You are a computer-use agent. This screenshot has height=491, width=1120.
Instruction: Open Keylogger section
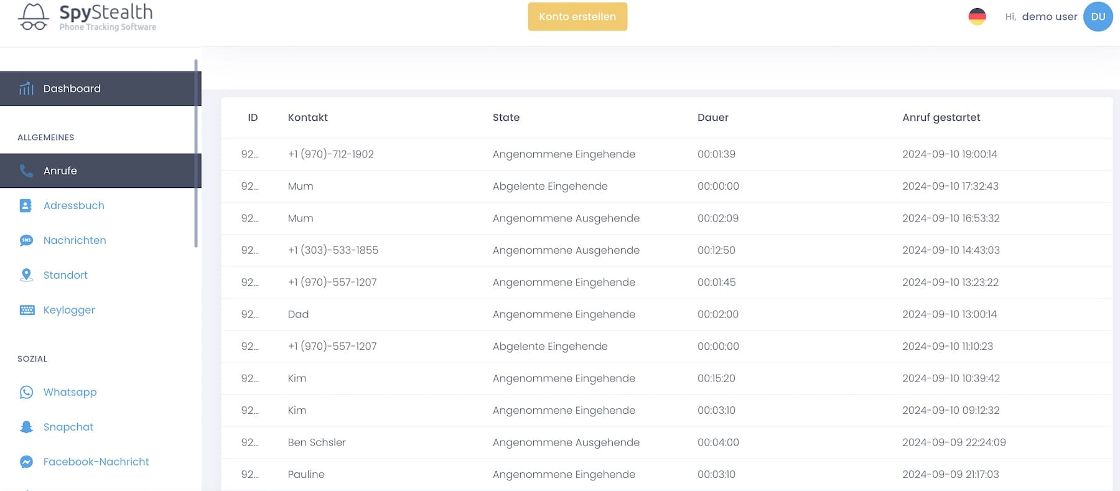coord(69,310)
